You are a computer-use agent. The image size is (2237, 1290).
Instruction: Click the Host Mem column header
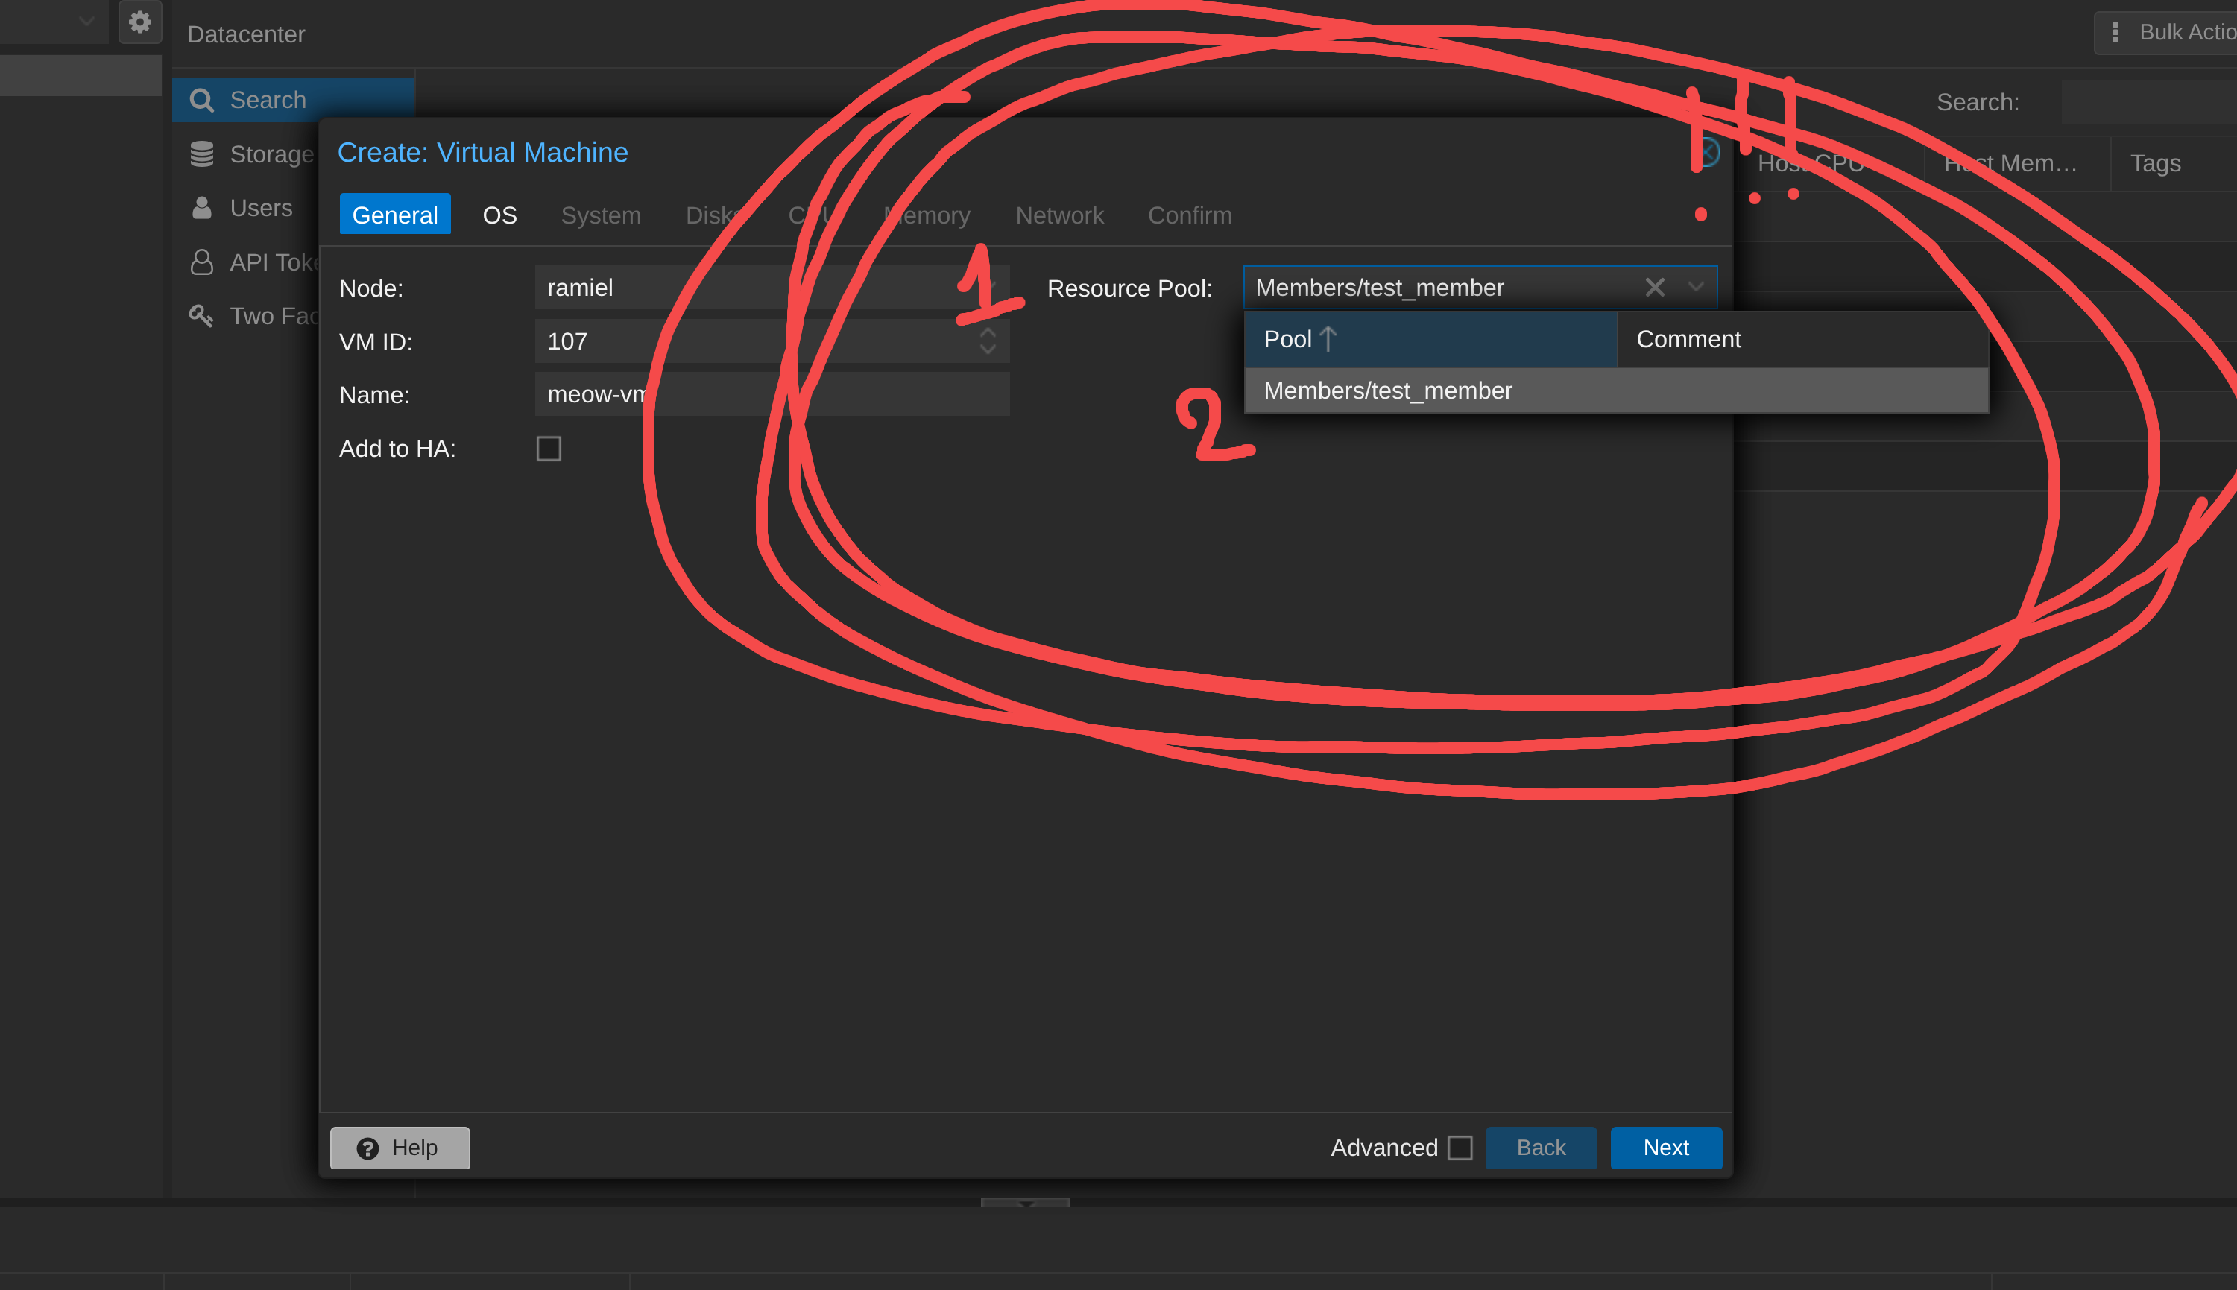2017,163
